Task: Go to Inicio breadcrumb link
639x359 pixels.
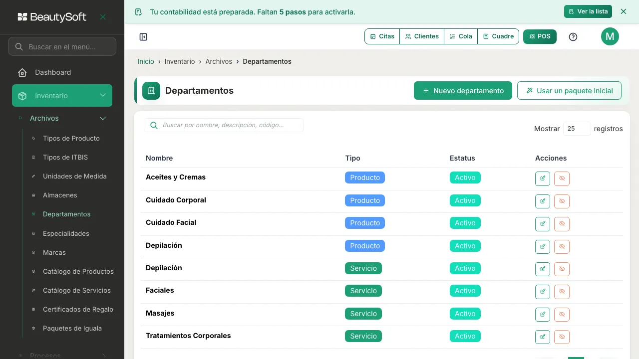Action: click(x=146, y=61)
